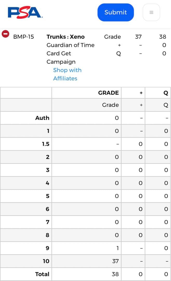Select the Auth row label
This screenshot has width=171, height=281.
pyautogui.click(x=42, y=118)
